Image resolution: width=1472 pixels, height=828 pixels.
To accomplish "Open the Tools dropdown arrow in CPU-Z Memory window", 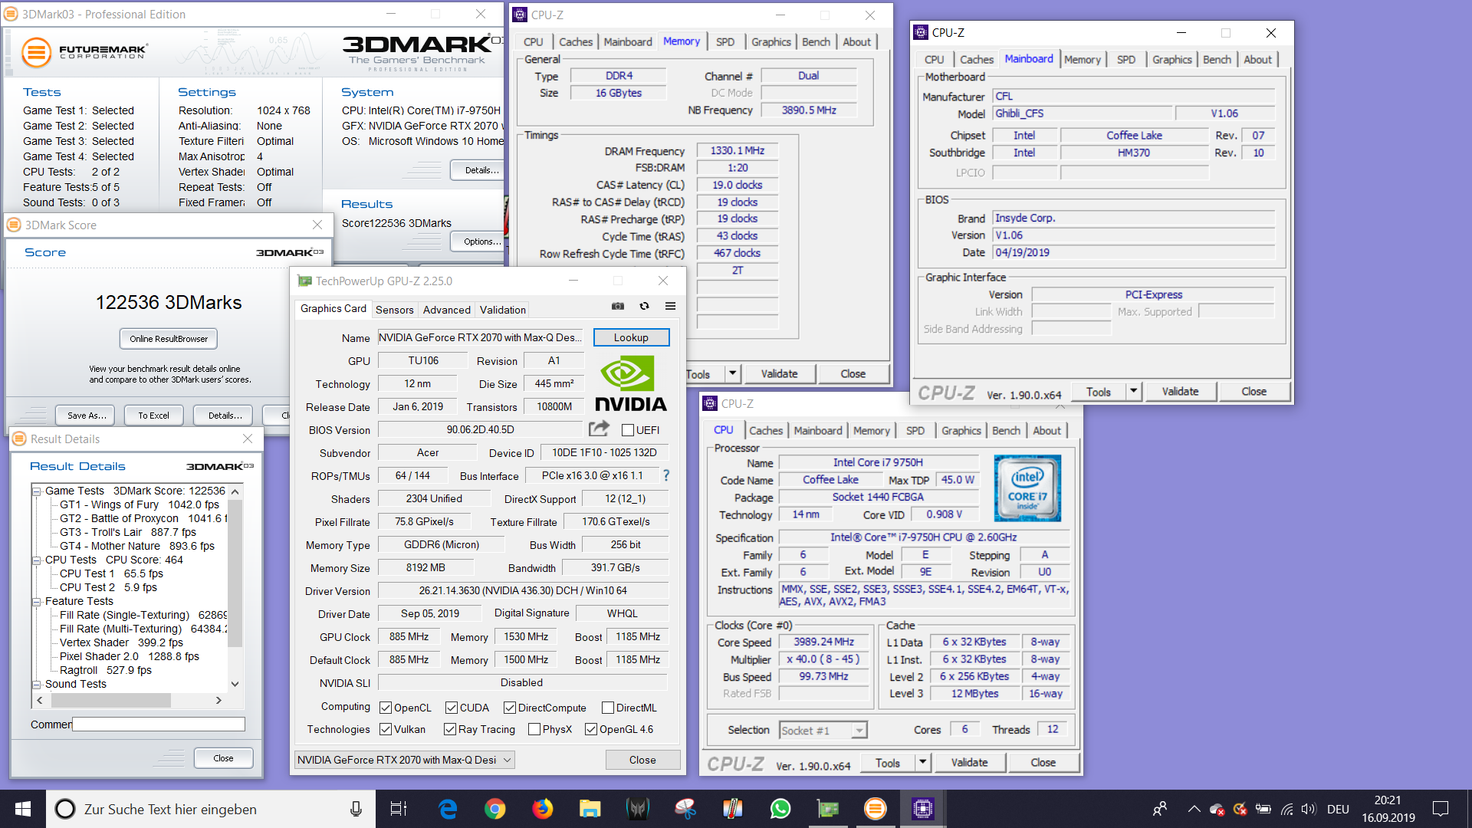I will point(732,373).
